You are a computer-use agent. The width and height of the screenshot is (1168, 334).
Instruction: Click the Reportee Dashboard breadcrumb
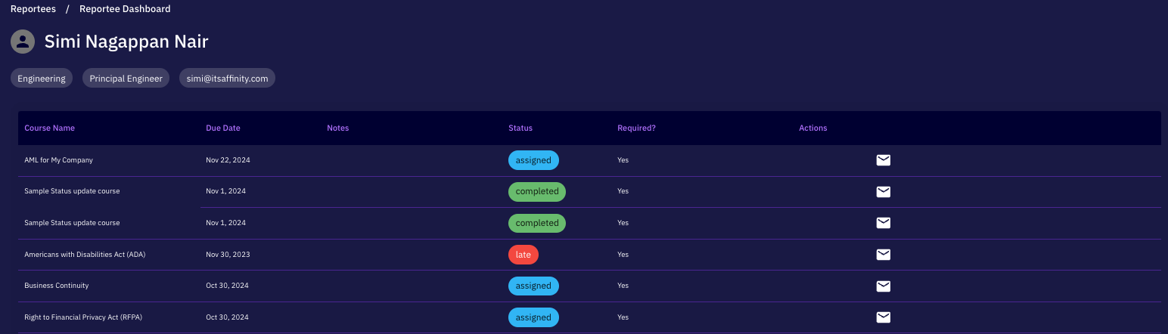point(125,9)
